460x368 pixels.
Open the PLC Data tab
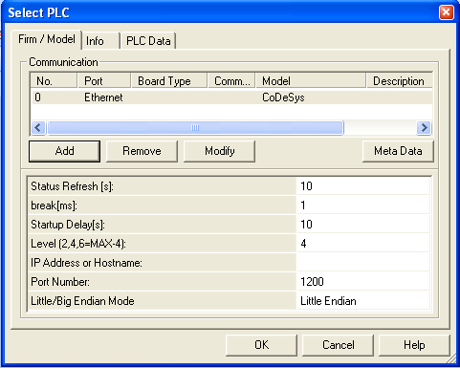coord(148,41)
